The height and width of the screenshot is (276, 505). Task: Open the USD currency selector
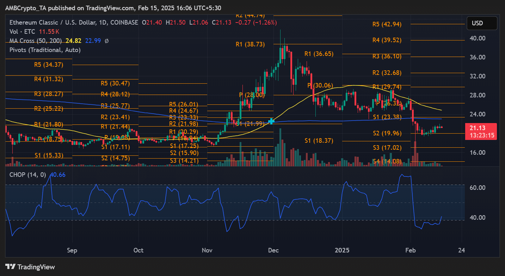(x=482, y=23)
